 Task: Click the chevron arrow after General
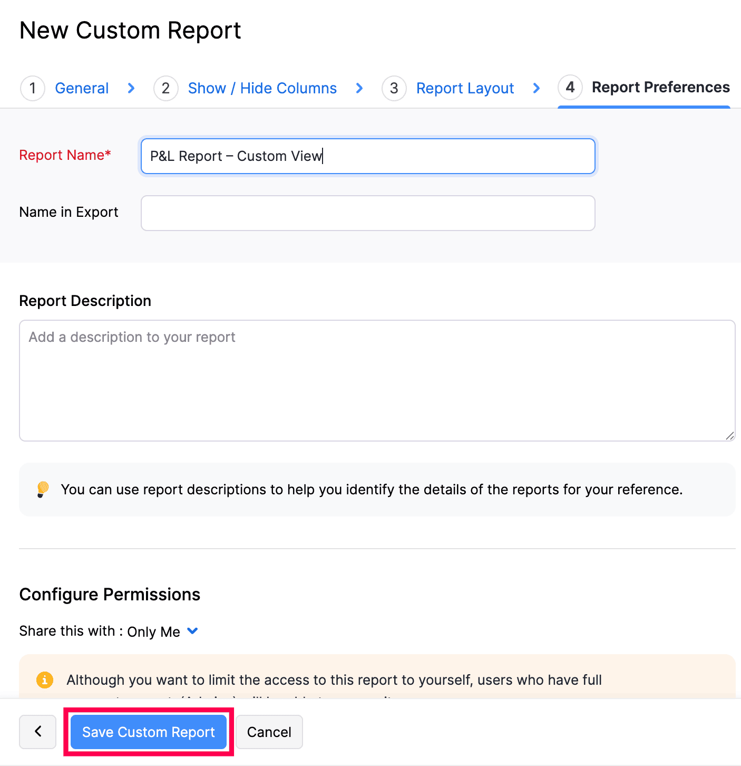pyautogui.click(x=131, y=88)
